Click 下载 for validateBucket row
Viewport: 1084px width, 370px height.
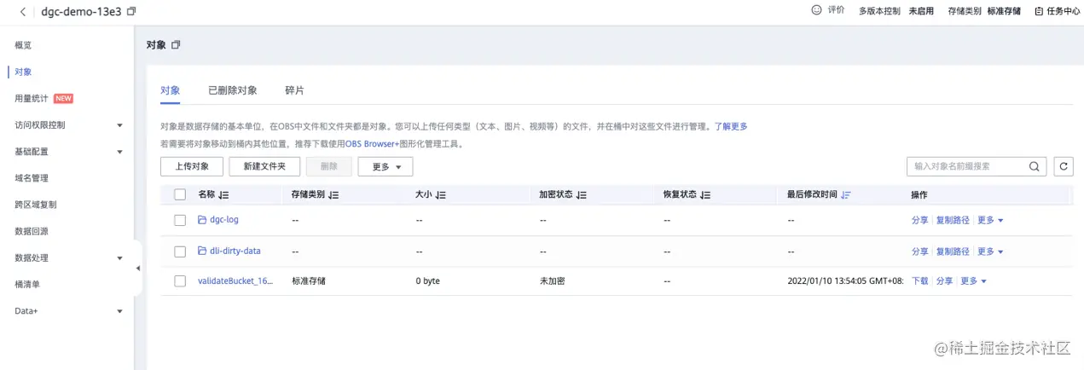click(x=919, y=280)
